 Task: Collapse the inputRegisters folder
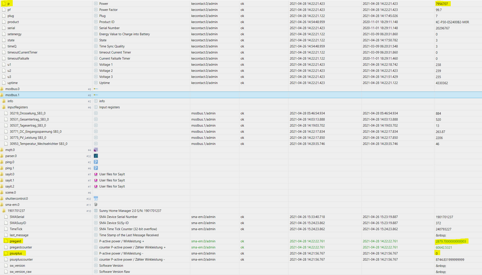(4, 107)
